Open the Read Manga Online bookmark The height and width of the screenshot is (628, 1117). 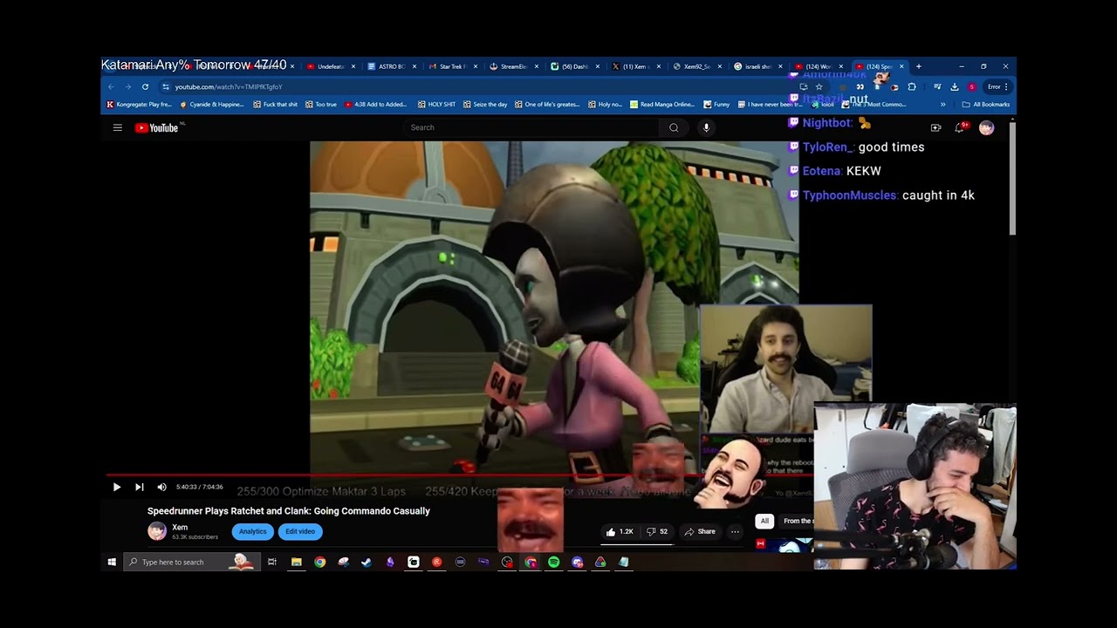(662, 104)
